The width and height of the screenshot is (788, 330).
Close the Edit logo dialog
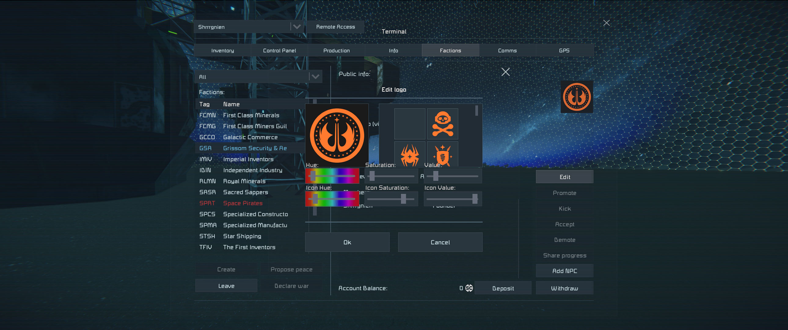tap(505, 72)
